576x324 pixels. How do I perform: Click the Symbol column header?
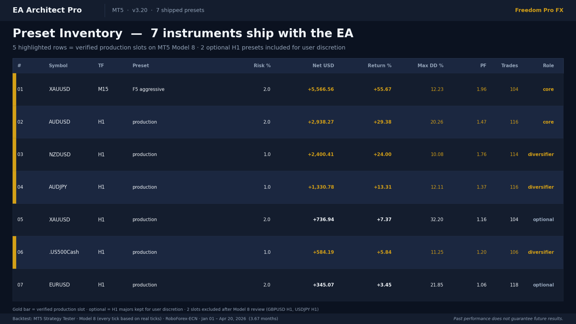[58, 66]
